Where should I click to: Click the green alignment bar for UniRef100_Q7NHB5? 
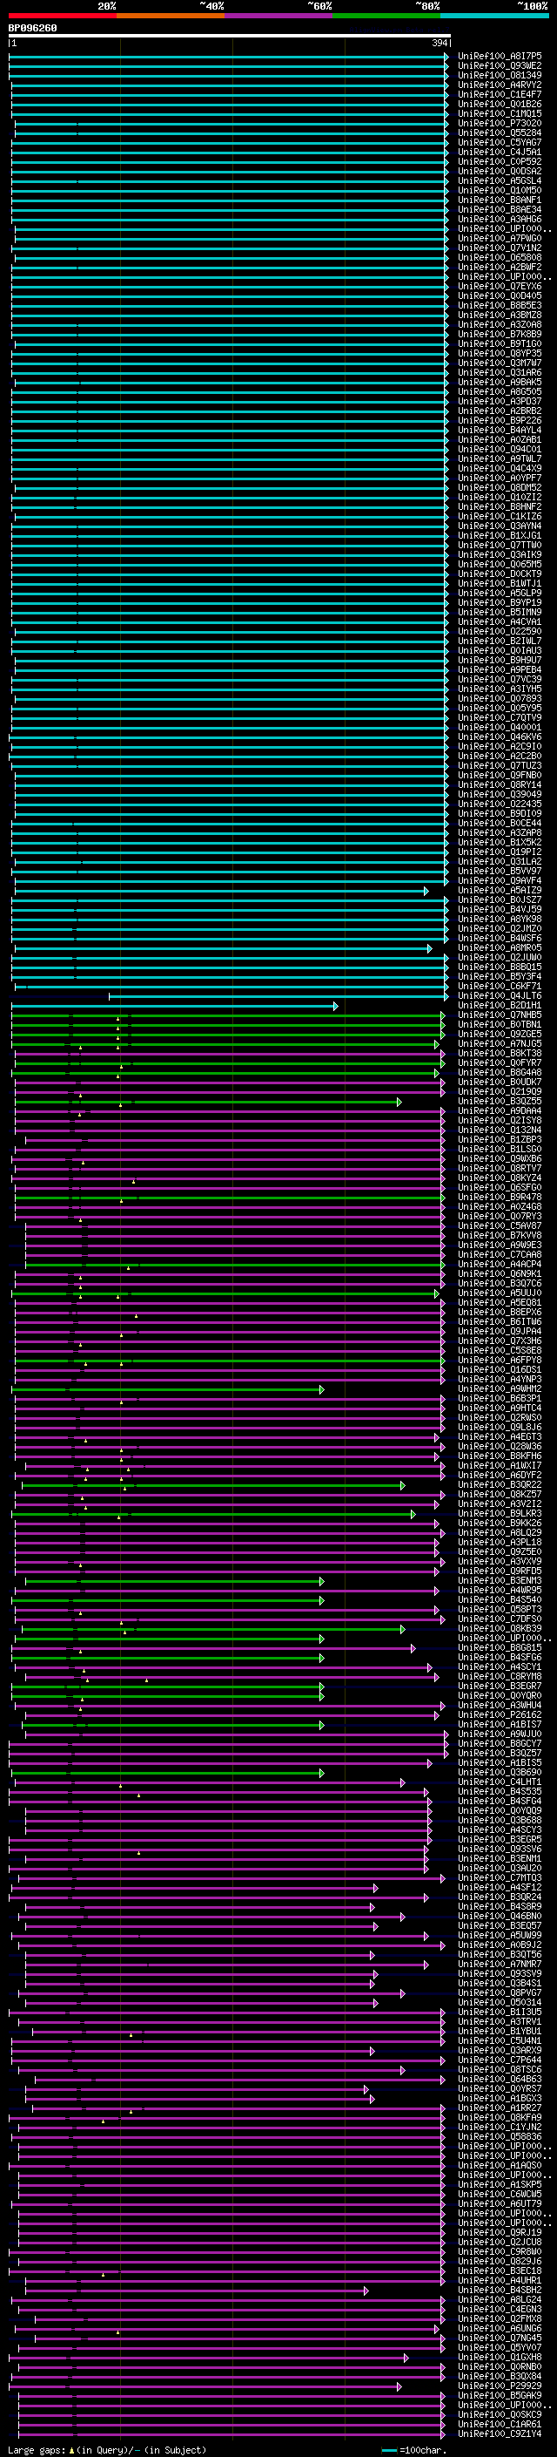227,1015
